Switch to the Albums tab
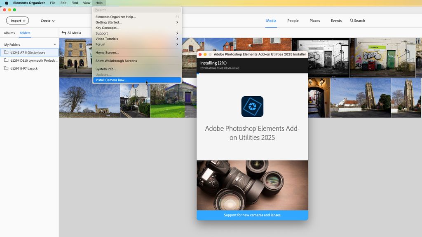Screen dimensions: 422x237 pos(9,33)
